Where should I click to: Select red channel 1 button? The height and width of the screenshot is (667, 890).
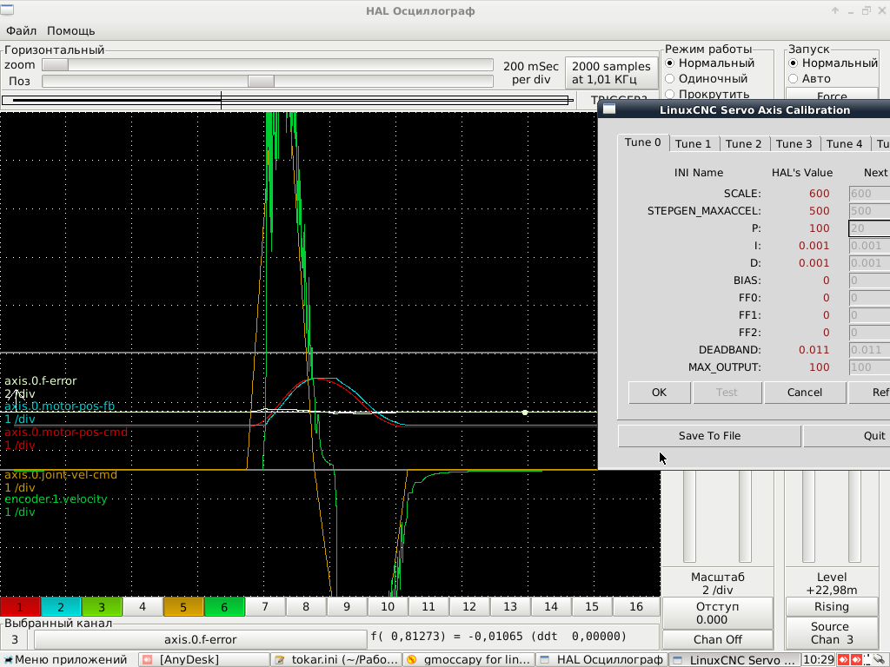tap(20, 607)
